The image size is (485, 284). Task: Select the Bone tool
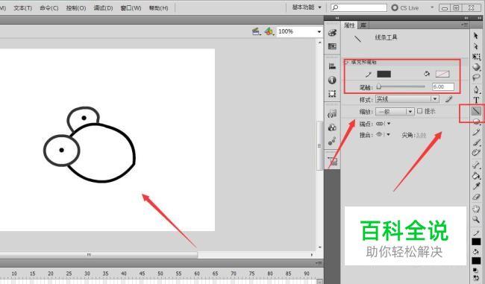476,165
